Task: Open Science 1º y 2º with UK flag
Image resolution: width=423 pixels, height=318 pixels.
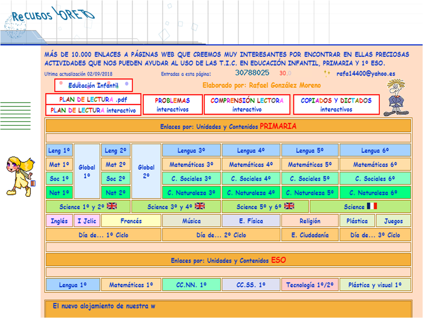Action: pyautogui.click(x=88, y=206)
